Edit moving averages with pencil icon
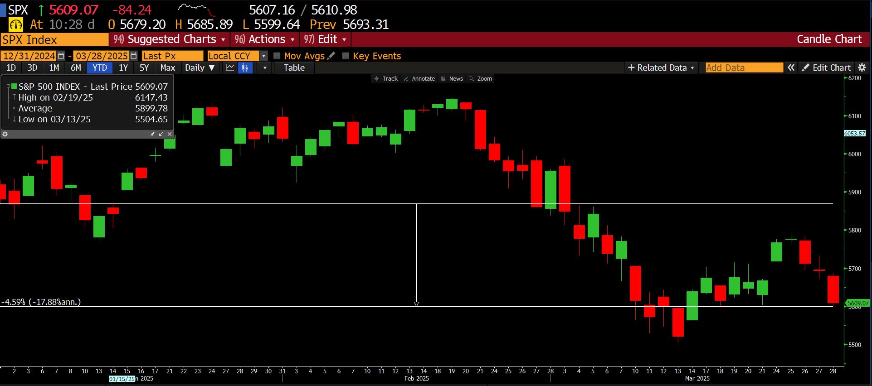The height and width of the screenshot is (386, 872). pos(331,56)
